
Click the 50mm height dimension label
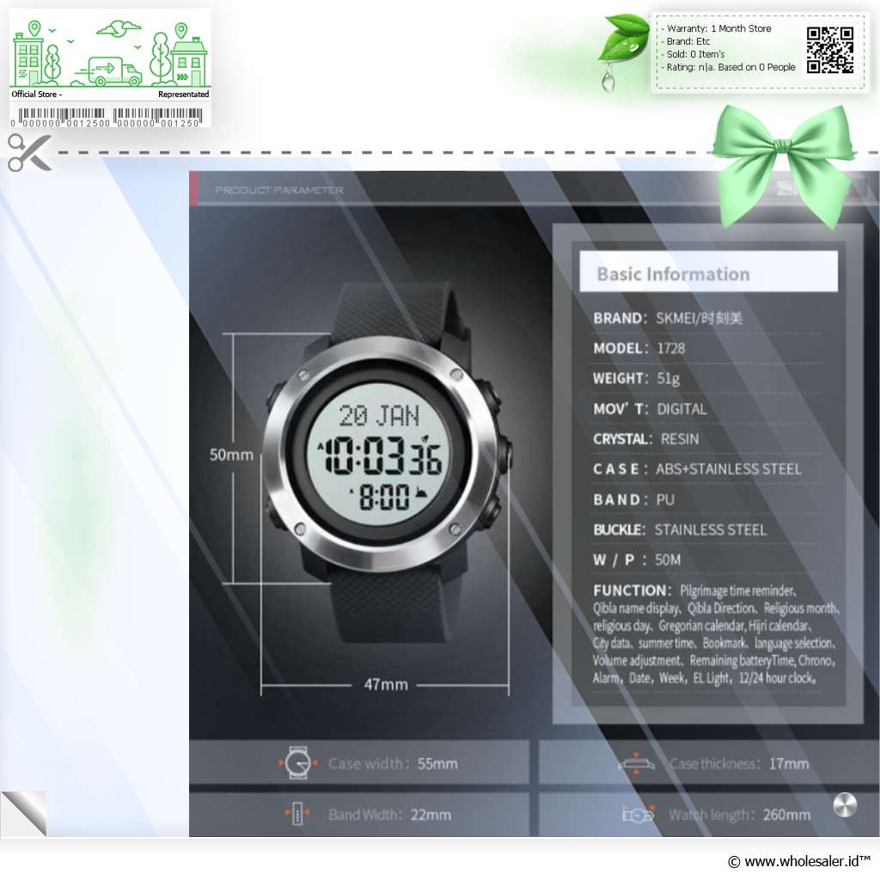[231, 455]
